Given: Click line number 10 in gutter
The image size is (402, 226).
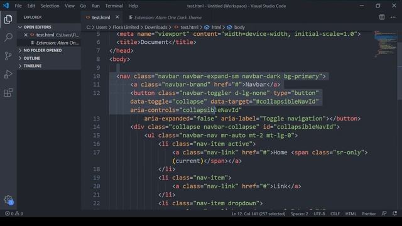Looking at the screenshot, I should tap(96, 76).
